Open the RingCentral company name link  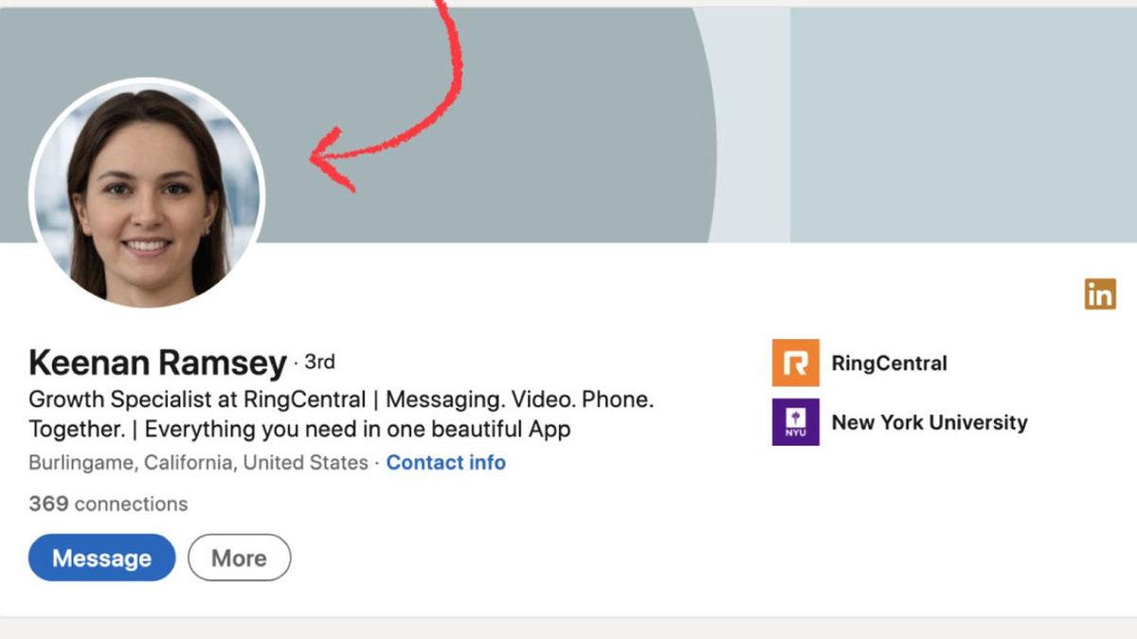click(x=889, y=363)
